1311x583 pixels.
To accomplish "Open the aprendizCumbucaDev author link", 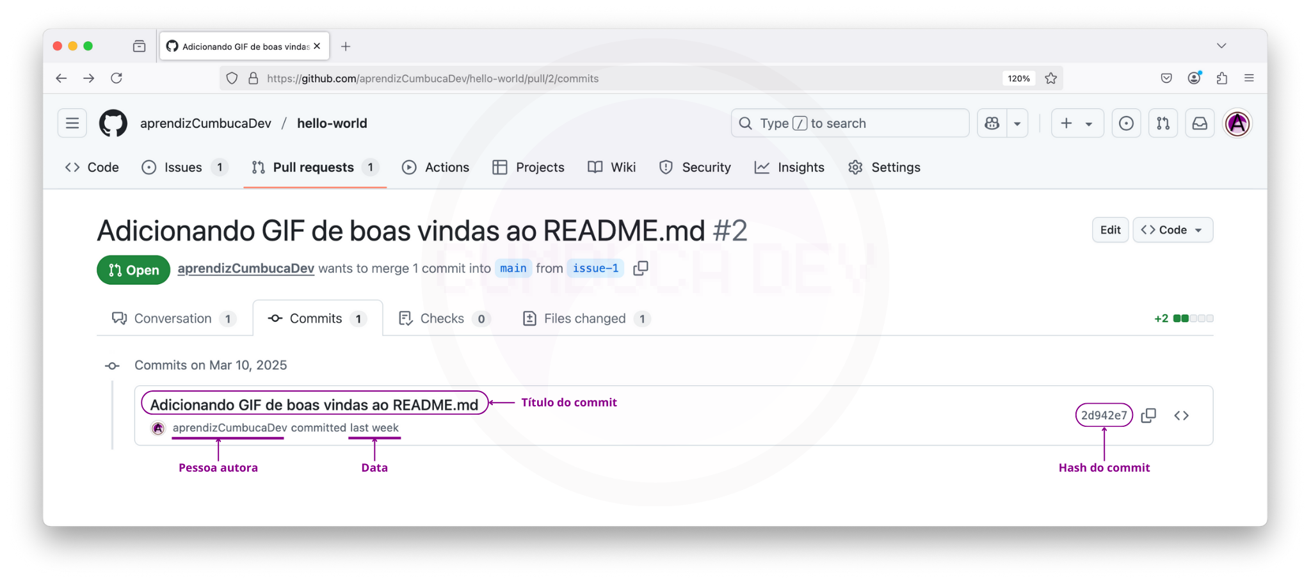I will tap(246, 269).
